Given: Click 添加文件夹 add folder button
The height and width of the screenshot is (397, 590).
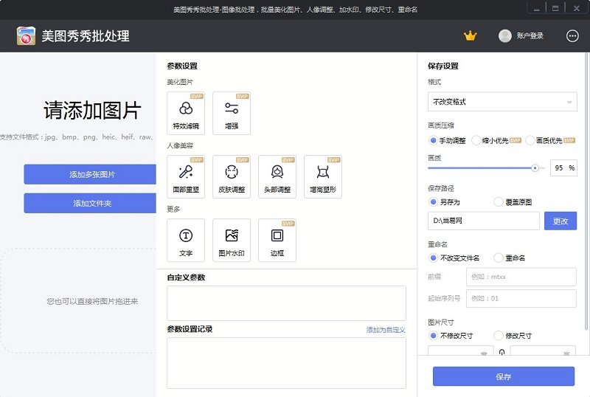Looking at the screenshot, I should pos(90,204).
